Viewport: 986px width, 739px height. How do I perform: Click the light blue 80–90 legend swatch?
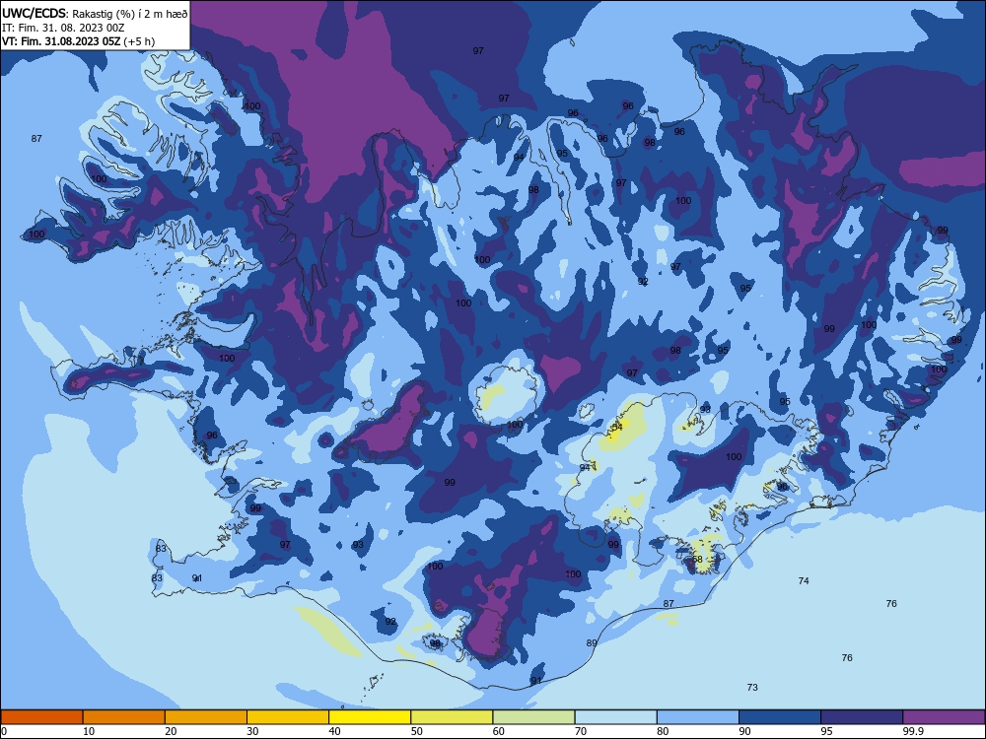point(698,717)
